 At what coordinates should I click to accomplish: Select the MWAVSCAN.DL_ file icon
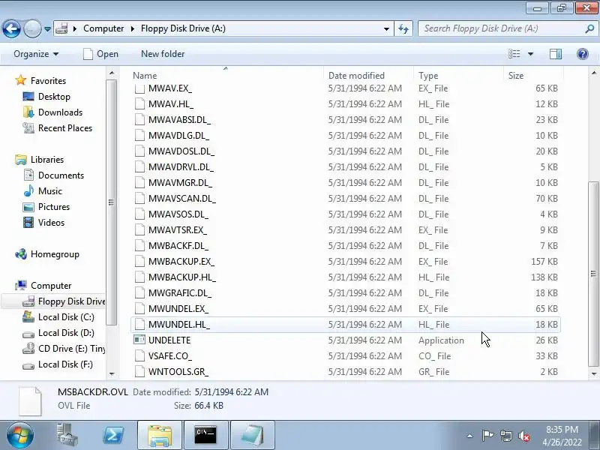(139, 198)
